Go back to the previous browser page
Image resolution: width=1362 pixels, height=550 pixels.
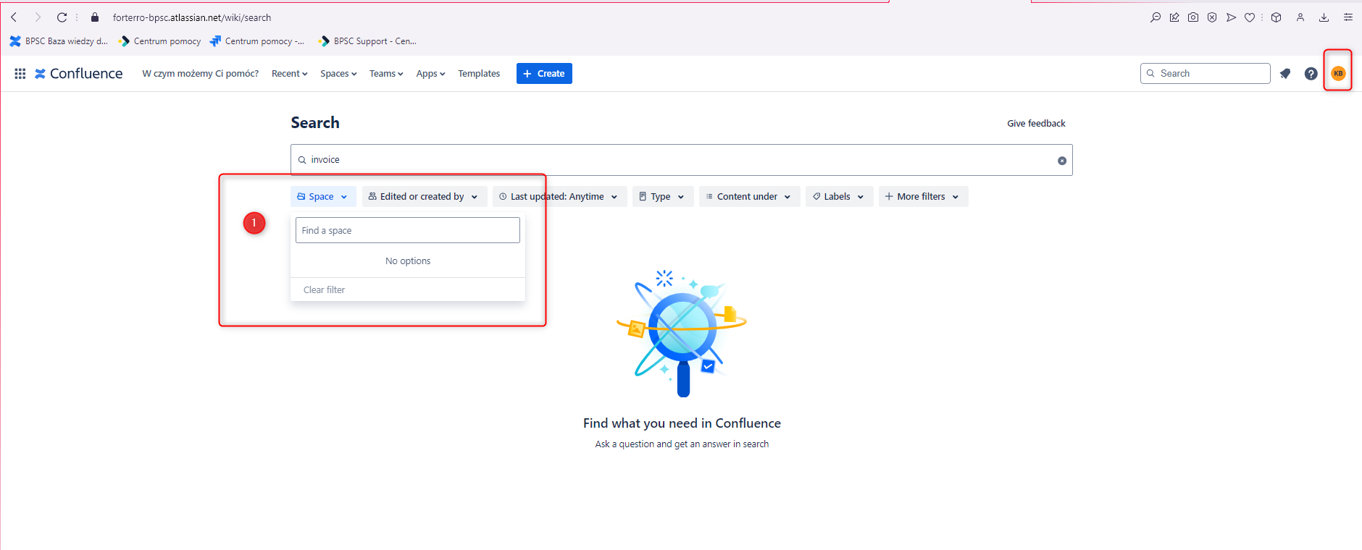(x=14, y=17)
